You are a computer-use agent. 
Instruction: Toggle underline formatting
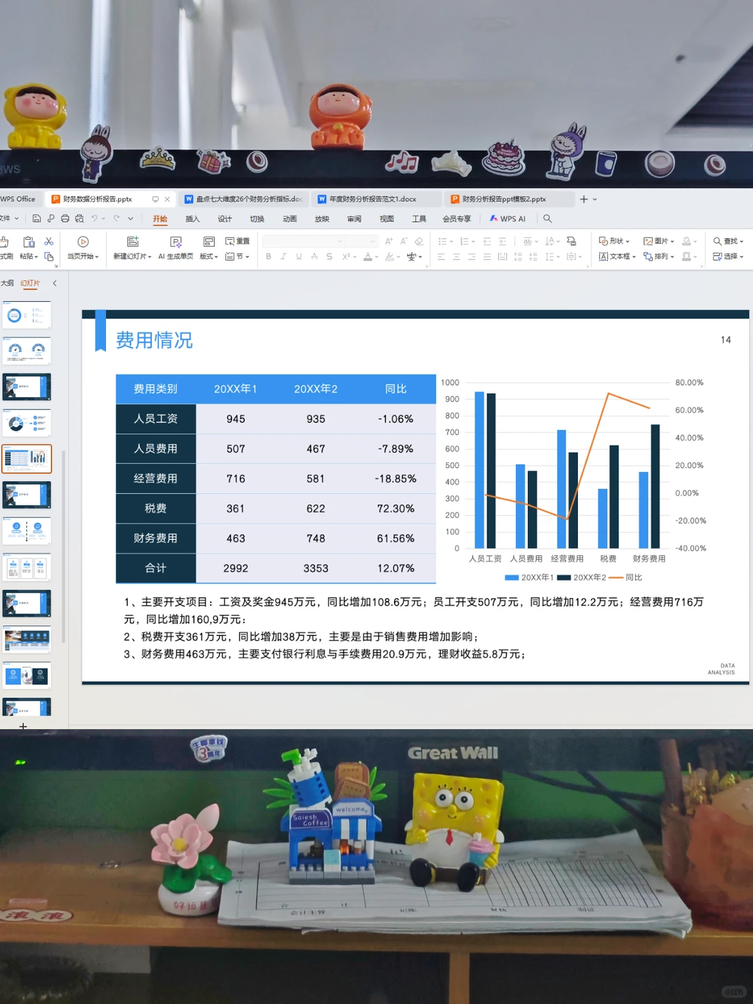point(299,257)
